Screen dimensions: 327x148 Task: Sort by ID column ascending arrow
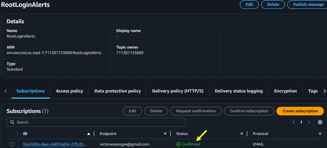pos(89,134)
